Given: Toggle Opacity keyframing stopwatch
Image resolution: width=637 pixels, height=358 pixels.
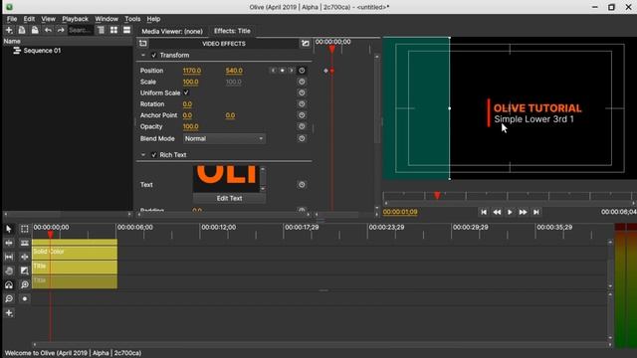Looking at the screenshot, I should point(302,126).
